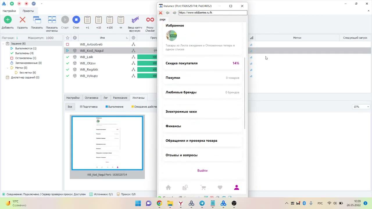Open the 15% zoom dropdown
Screen dimensions: 372x209
(361, 107)
